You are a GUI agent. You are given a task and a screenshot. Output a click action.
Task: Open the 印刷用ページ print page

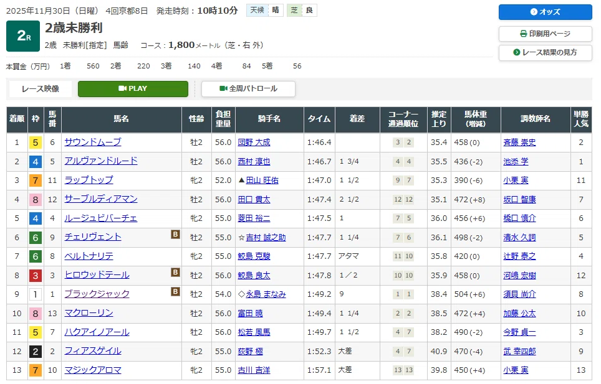coord(545,34)
